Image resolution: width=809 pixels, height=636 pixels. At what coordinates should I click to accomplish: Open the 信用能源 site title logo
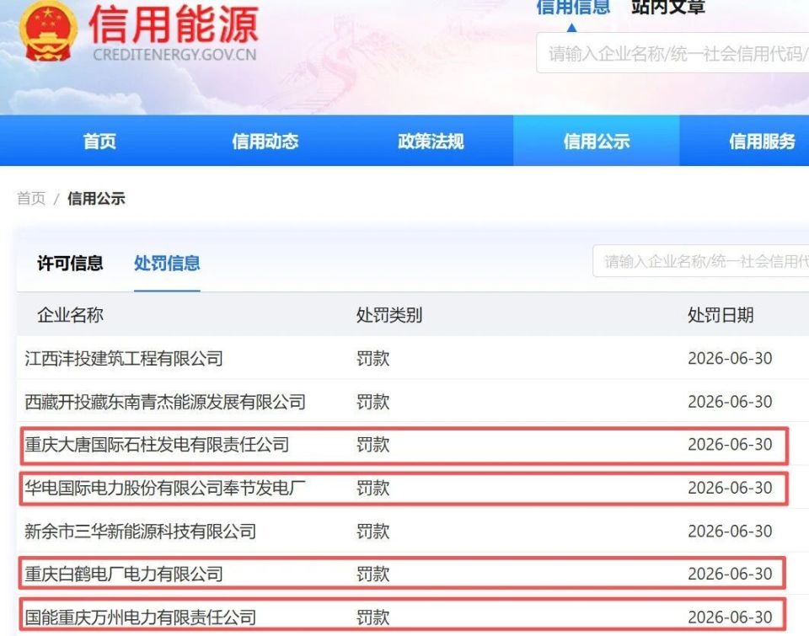coord(174,32)
